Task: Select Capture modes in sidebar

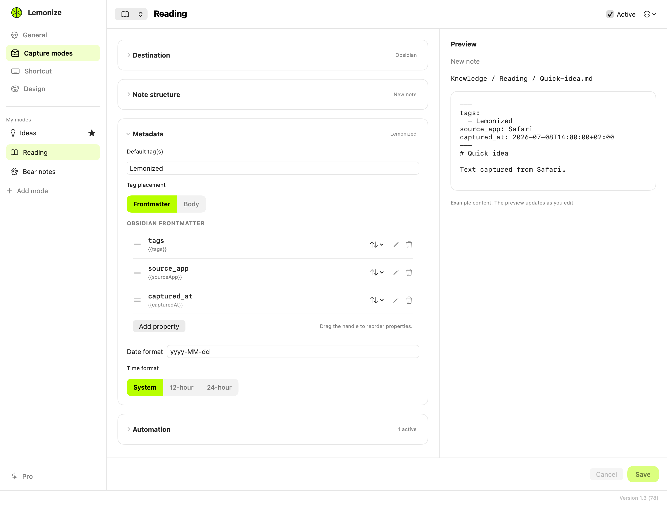Action: coord(53,53)
